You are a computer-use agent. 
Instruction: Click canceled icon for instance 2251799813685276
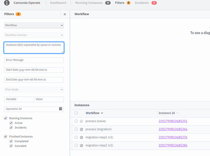[x=82, y=137]
